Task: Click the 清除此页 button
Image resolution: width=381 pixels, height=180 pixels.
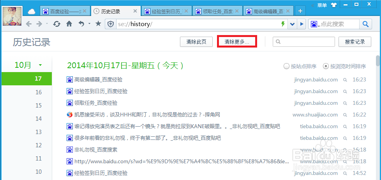Action: coord(196,42)
